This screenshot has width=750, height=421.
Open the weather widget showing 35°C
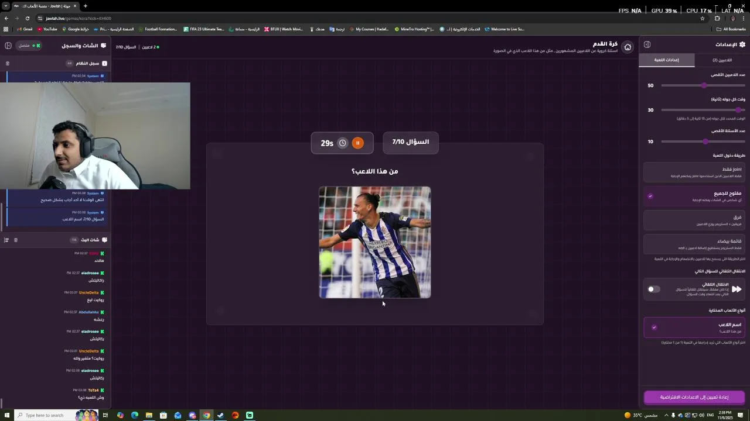(x=641, y=415)
